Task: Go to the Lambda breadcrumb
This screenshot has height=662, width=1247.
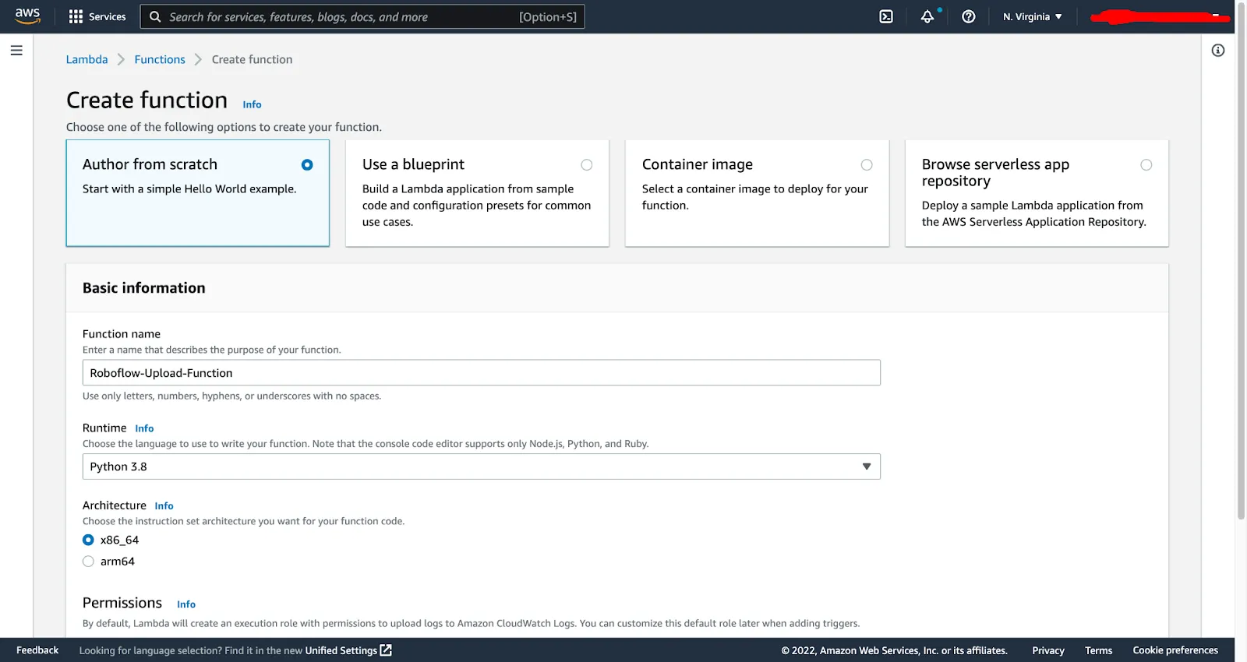Action: [x=87, y=59]
